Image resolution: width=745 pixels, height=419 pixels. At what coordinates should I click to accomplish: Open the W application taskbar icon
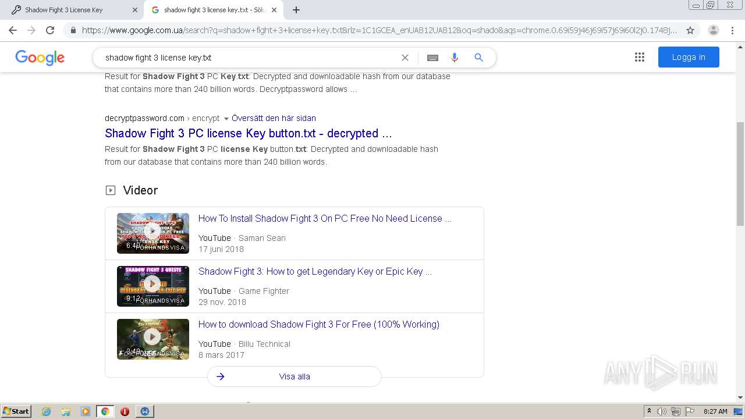(145, 411)
